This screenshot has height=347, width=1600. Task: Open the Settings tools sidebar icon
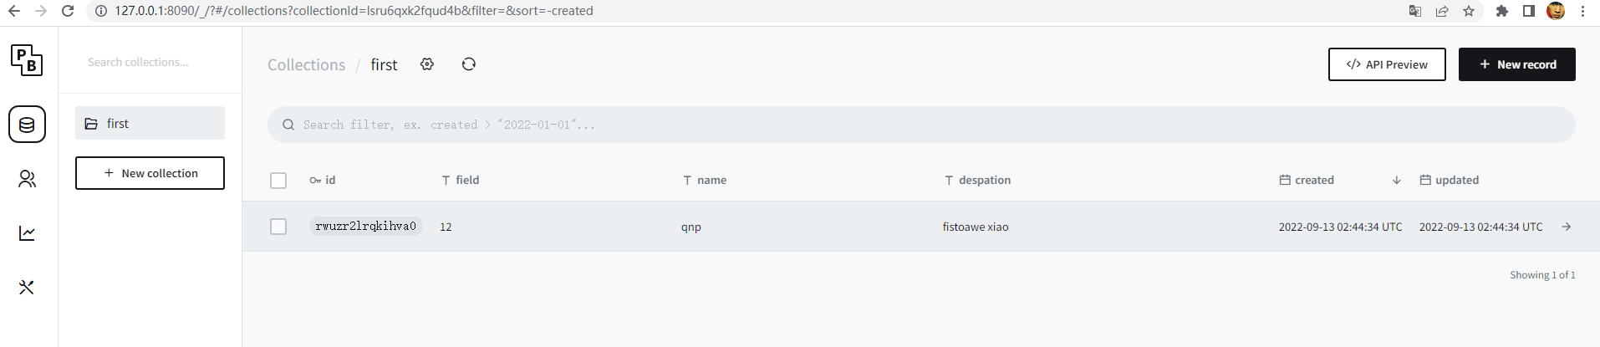click(27, 288)
